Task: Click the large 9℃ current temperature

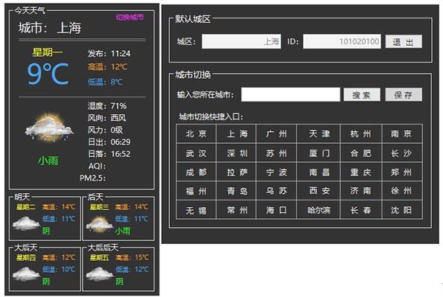Action: pos(48,73)
